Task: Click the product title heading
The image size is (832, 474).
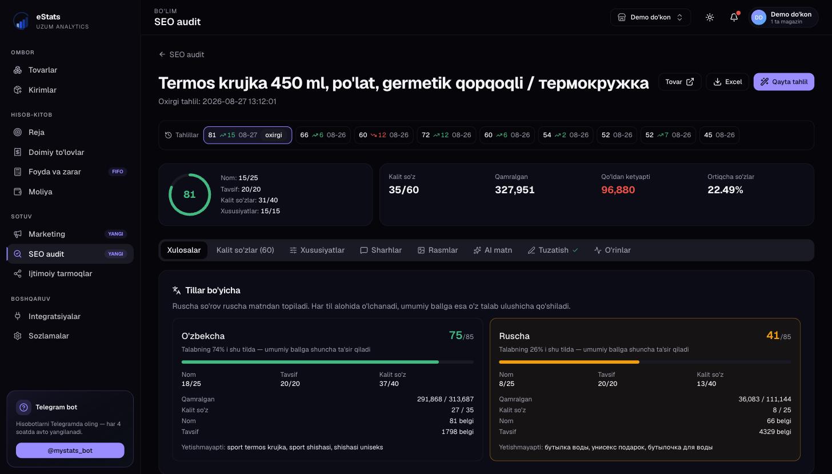Action: point(403,83)
